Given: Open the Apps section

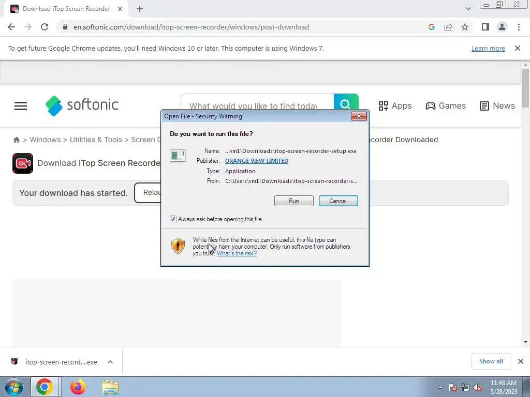Looking at the screenshot, I should point(395,105).
